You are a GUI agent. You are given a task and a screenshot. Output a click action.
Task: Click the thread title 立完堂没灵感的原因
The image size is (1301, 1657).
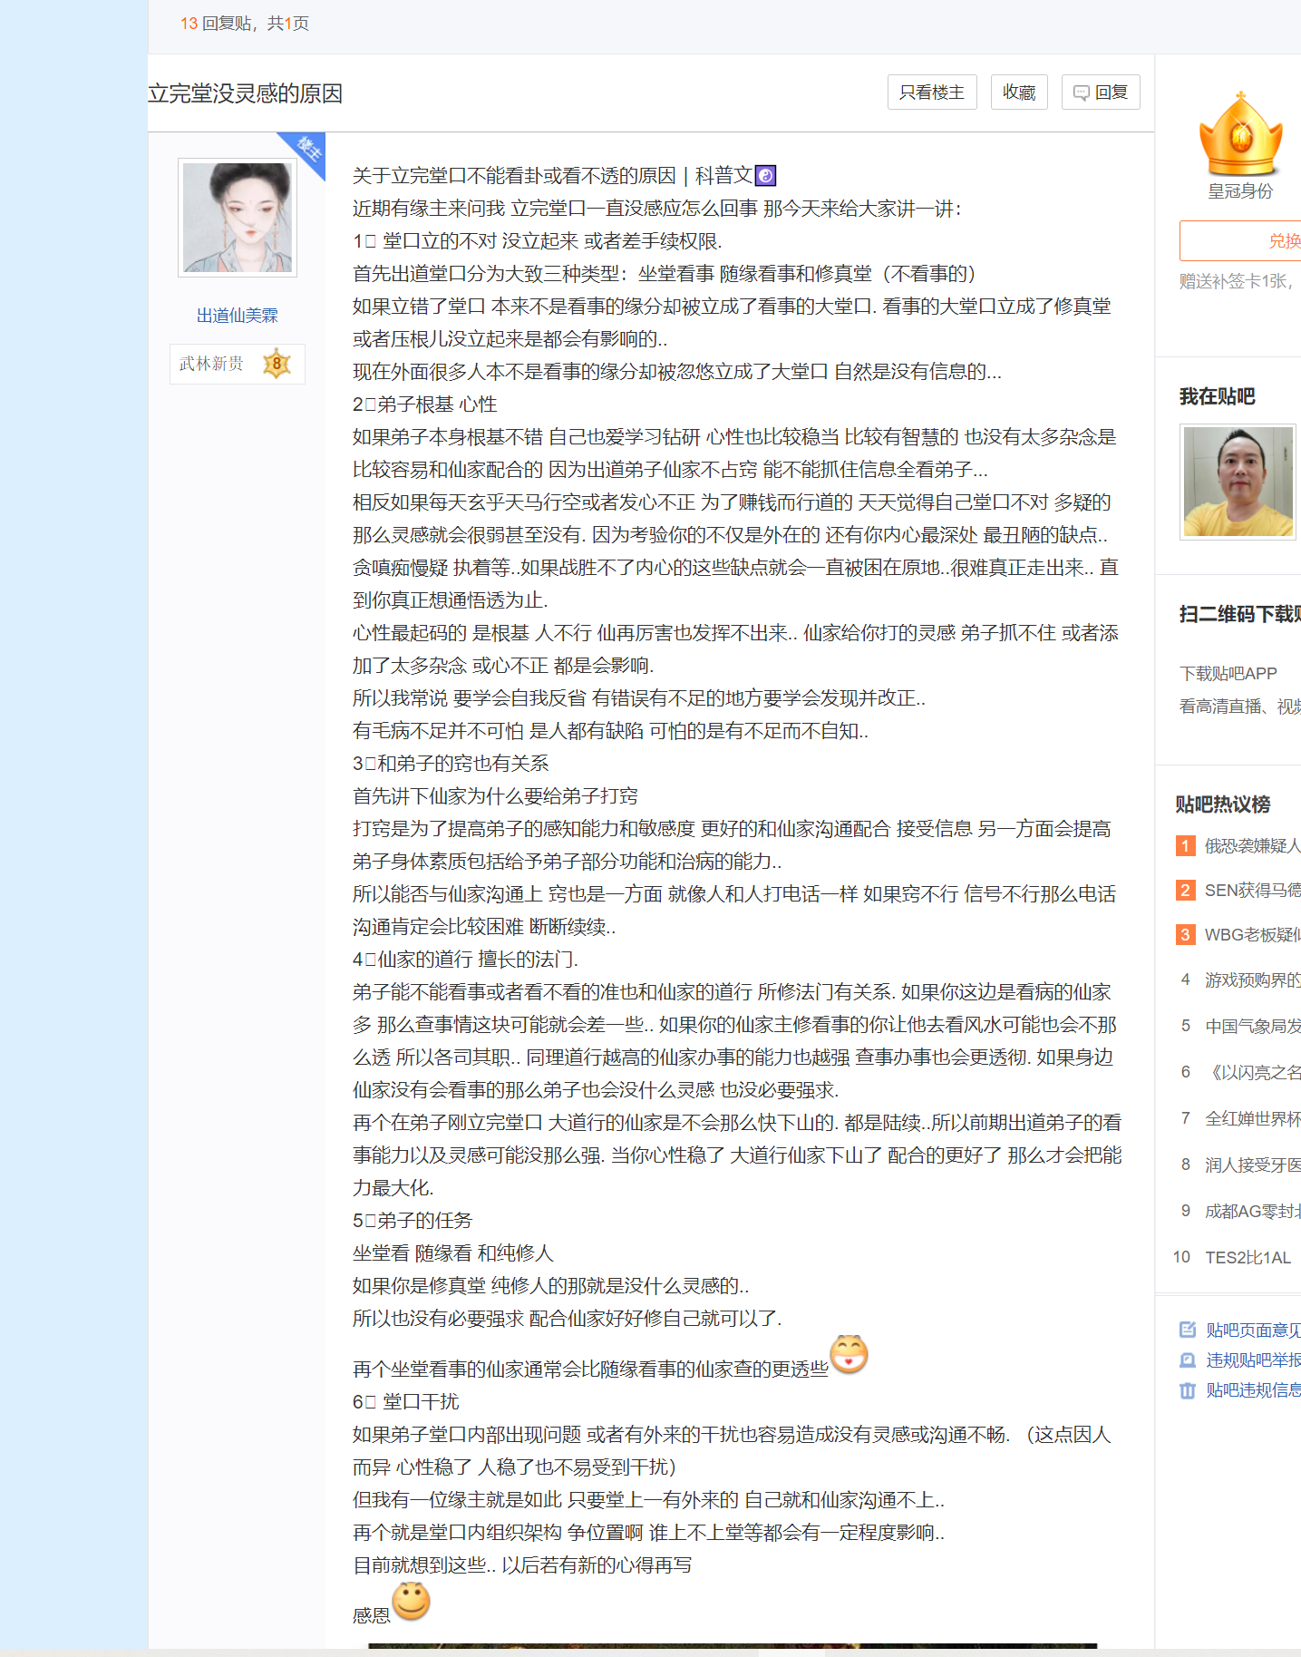pos(245,93)
